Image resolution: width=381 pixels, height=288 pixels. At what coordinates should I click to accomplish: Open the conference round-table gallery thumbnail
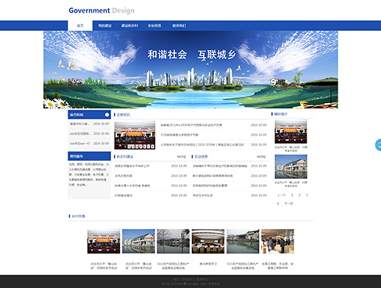(208, 241)
